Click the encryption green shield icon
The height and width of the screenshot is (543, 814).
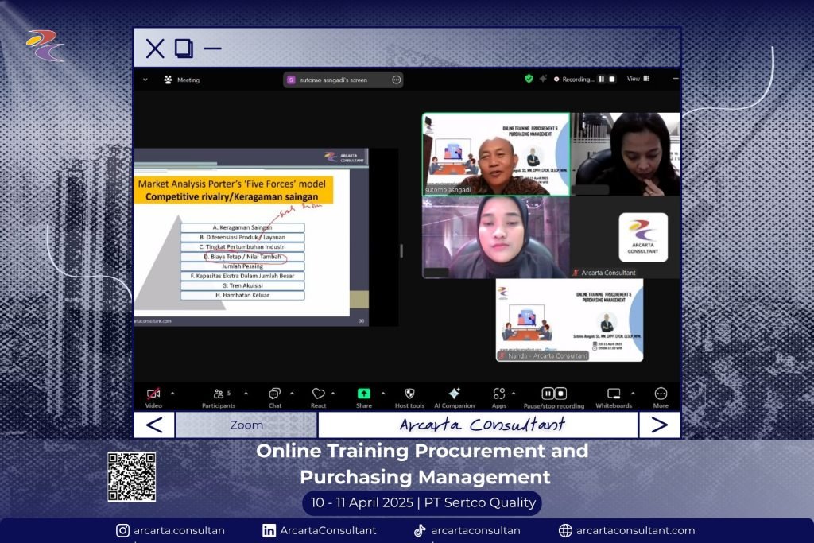pyautogui.click(x=529, y=79)
